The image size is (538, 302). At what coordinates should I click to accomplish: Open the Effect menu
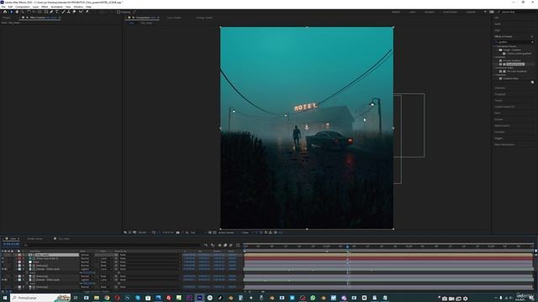(x=45, y=7)
